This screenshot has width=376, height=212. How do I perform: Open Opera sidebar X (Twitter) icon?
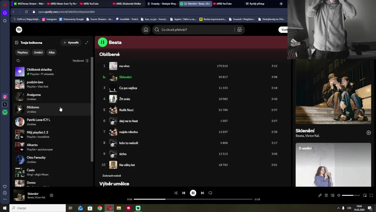(x=5, y=104)
